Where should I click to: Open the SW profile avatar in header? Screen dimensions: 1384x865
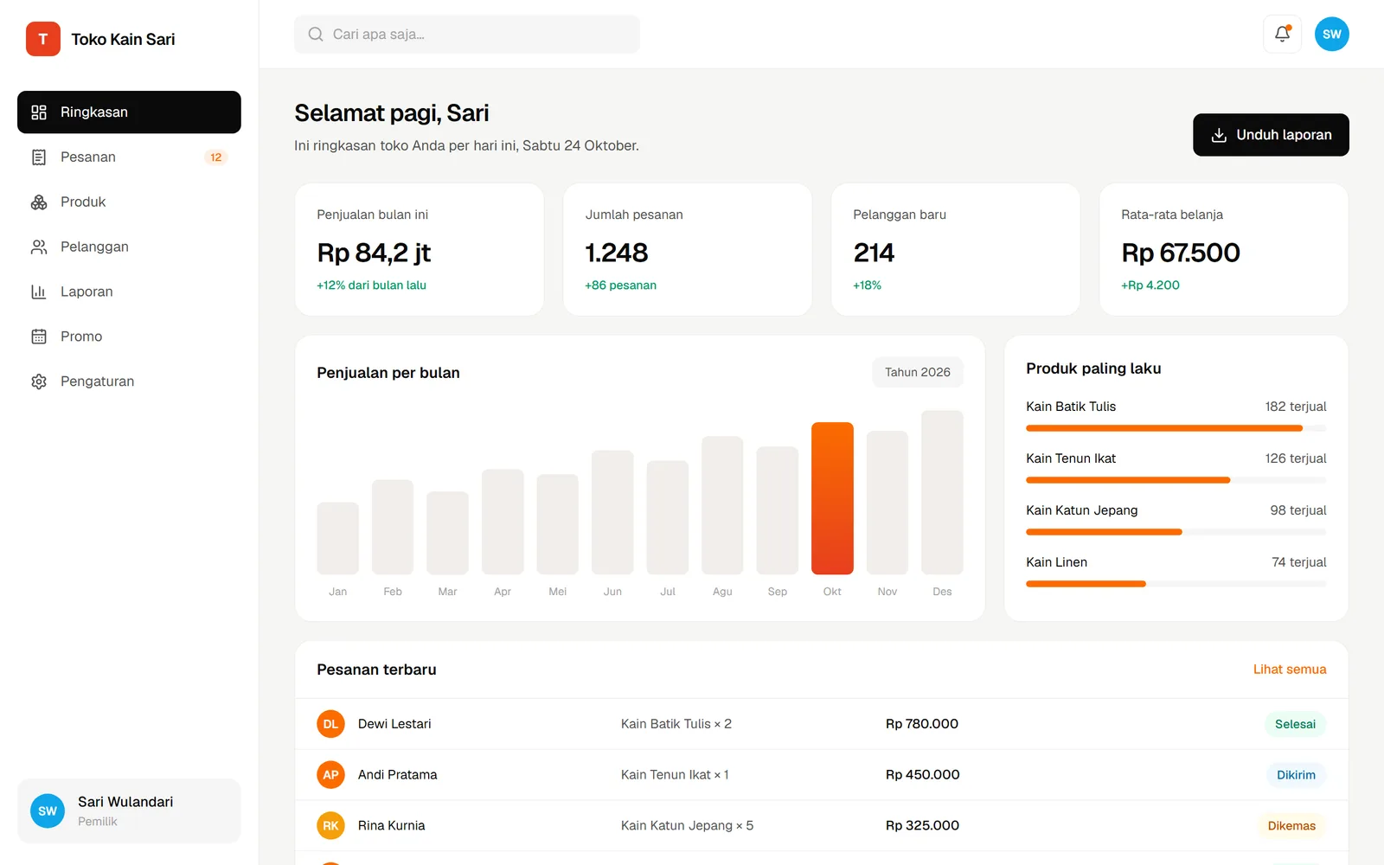tap(1332, 35)
